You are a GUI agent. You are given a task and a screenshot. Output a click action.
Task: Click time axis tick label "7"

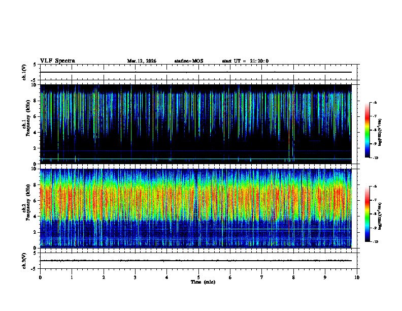tap(262, 277)
